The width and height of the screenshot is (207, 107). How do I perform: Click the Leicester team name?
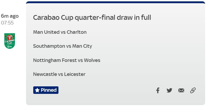[75, 74]
